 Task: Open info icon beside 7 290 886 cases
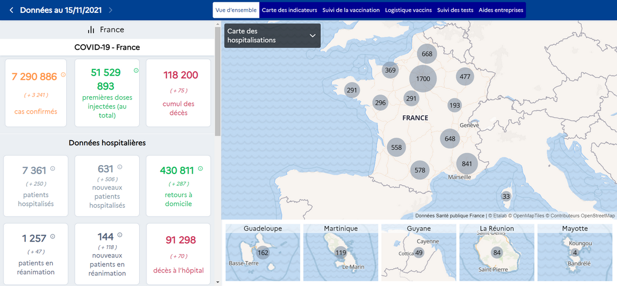point(63,74)
